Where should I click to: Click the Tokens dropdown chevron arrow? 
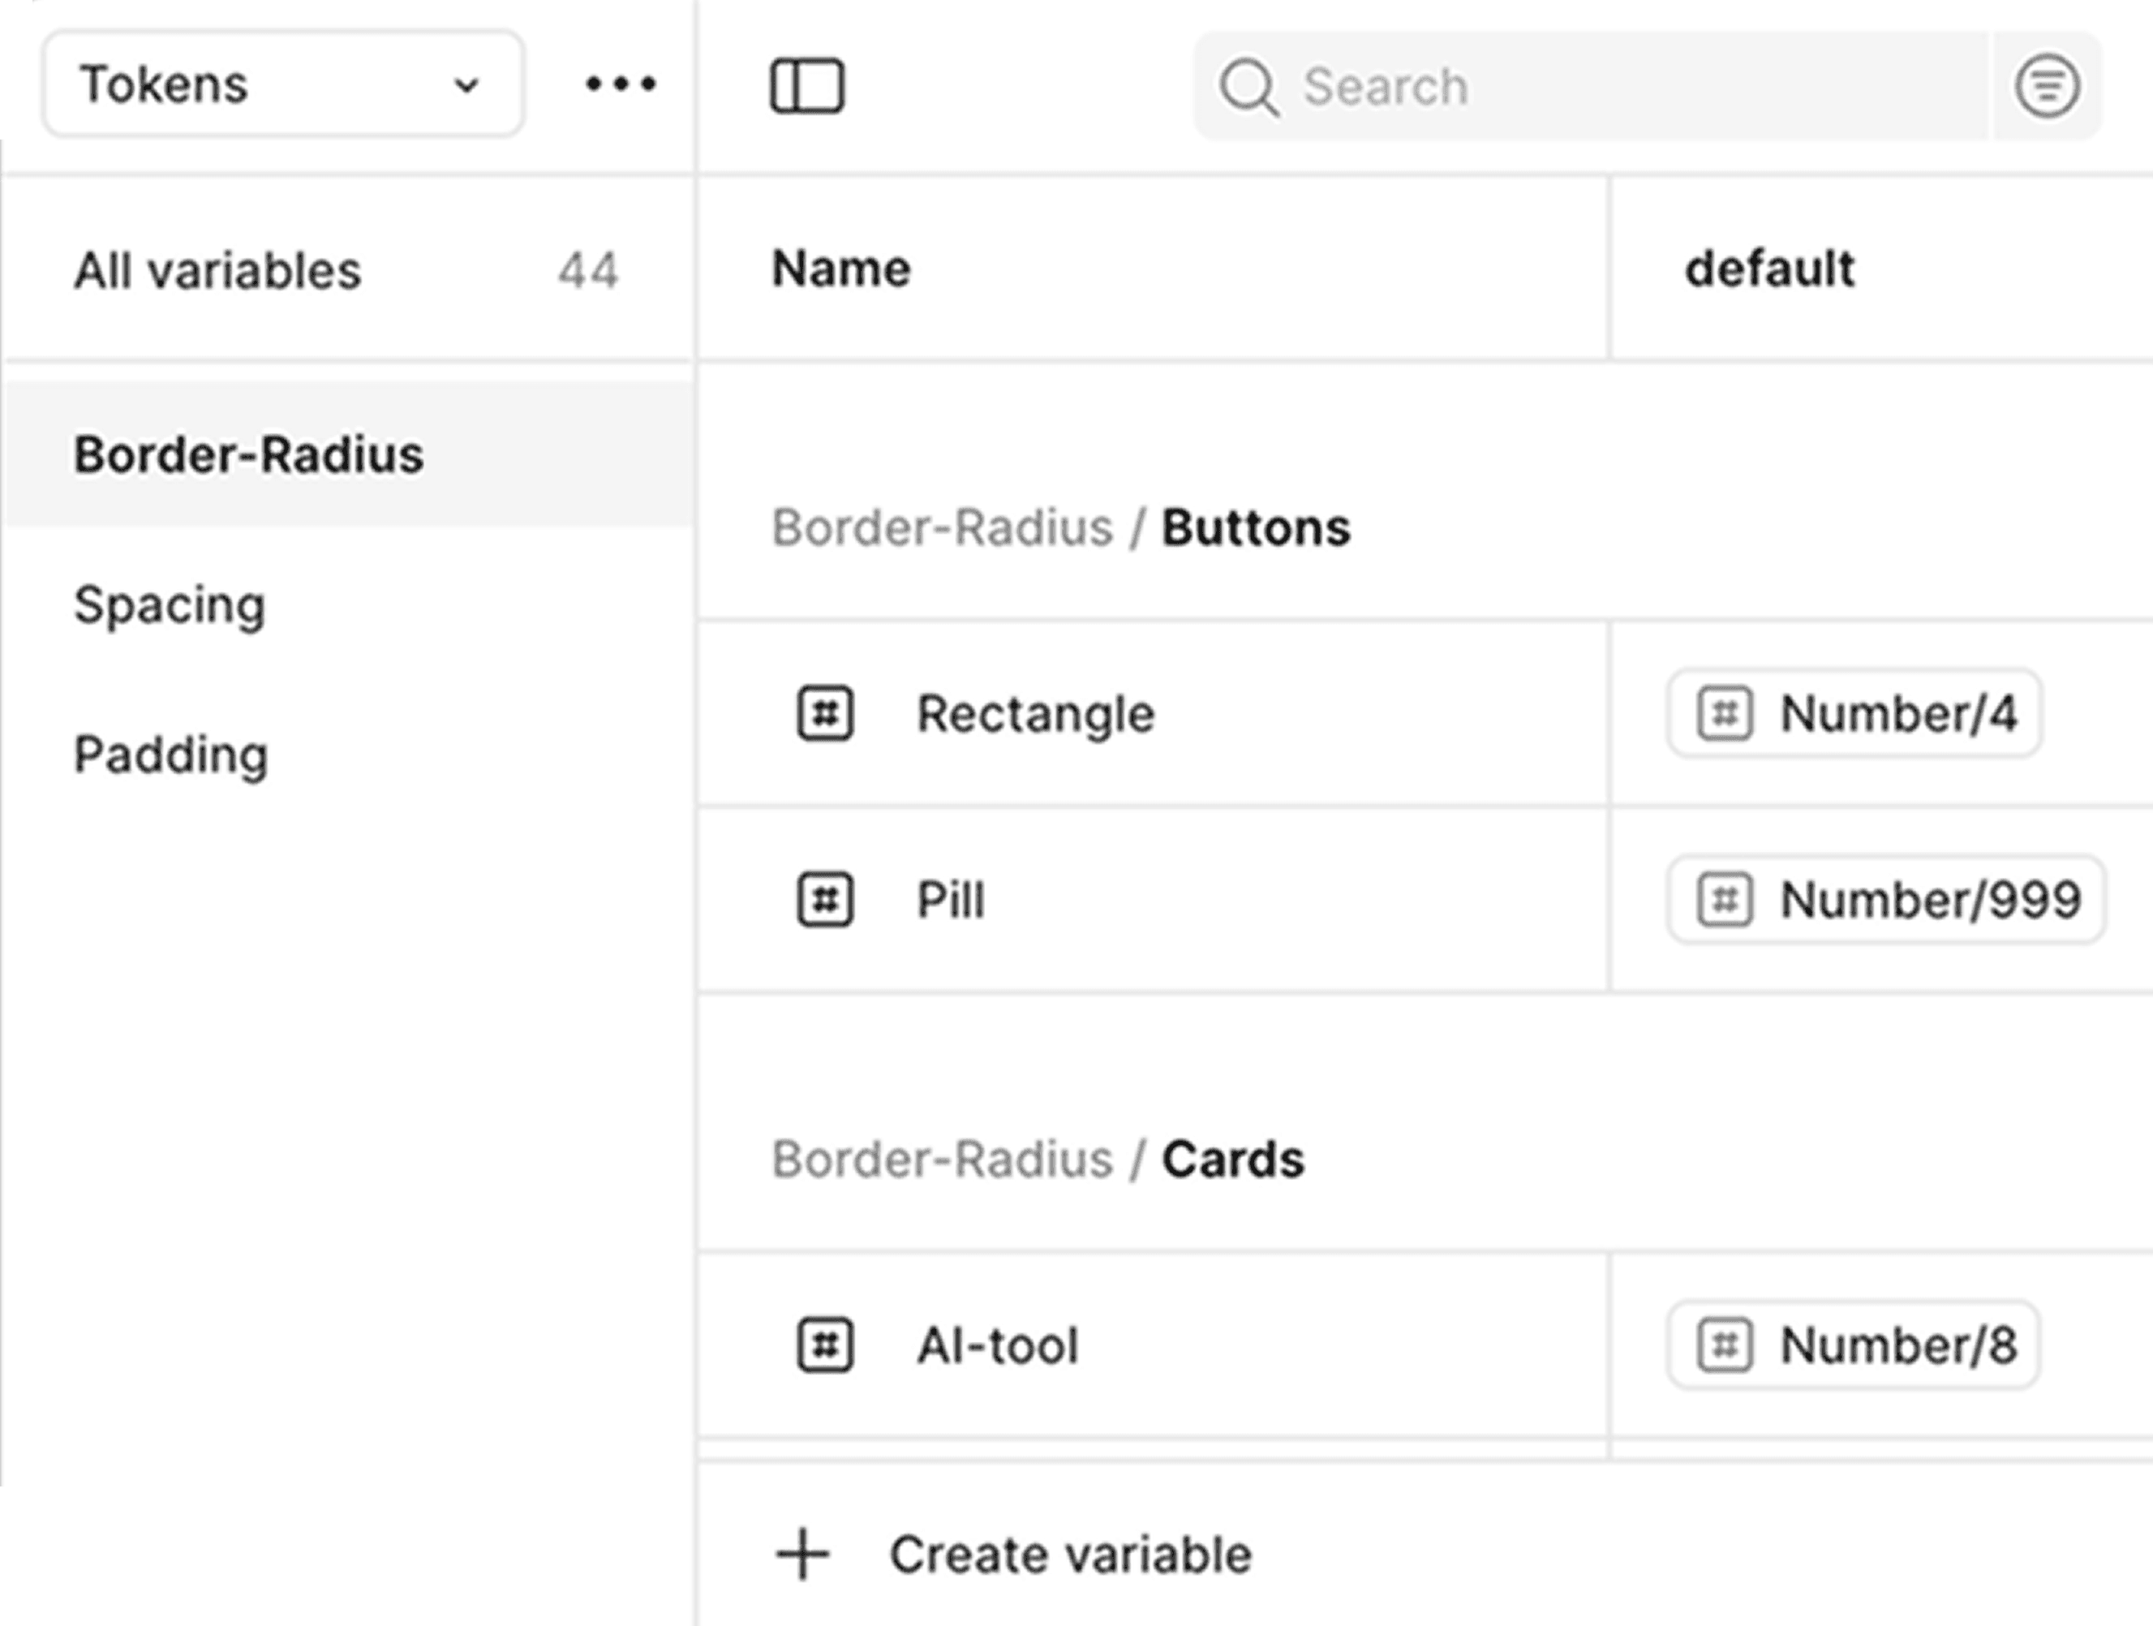click(x=466, y=86)
